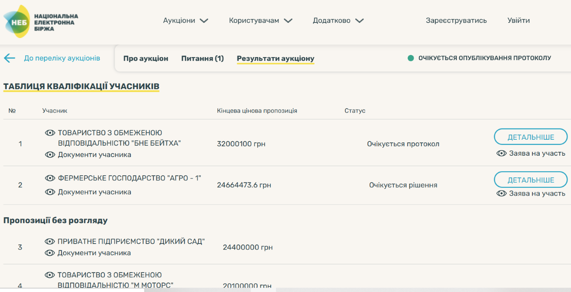This screenshot has height=292, width=571.
Task: Click the Зареєструватись link
Action: click(x=456, y=20)
